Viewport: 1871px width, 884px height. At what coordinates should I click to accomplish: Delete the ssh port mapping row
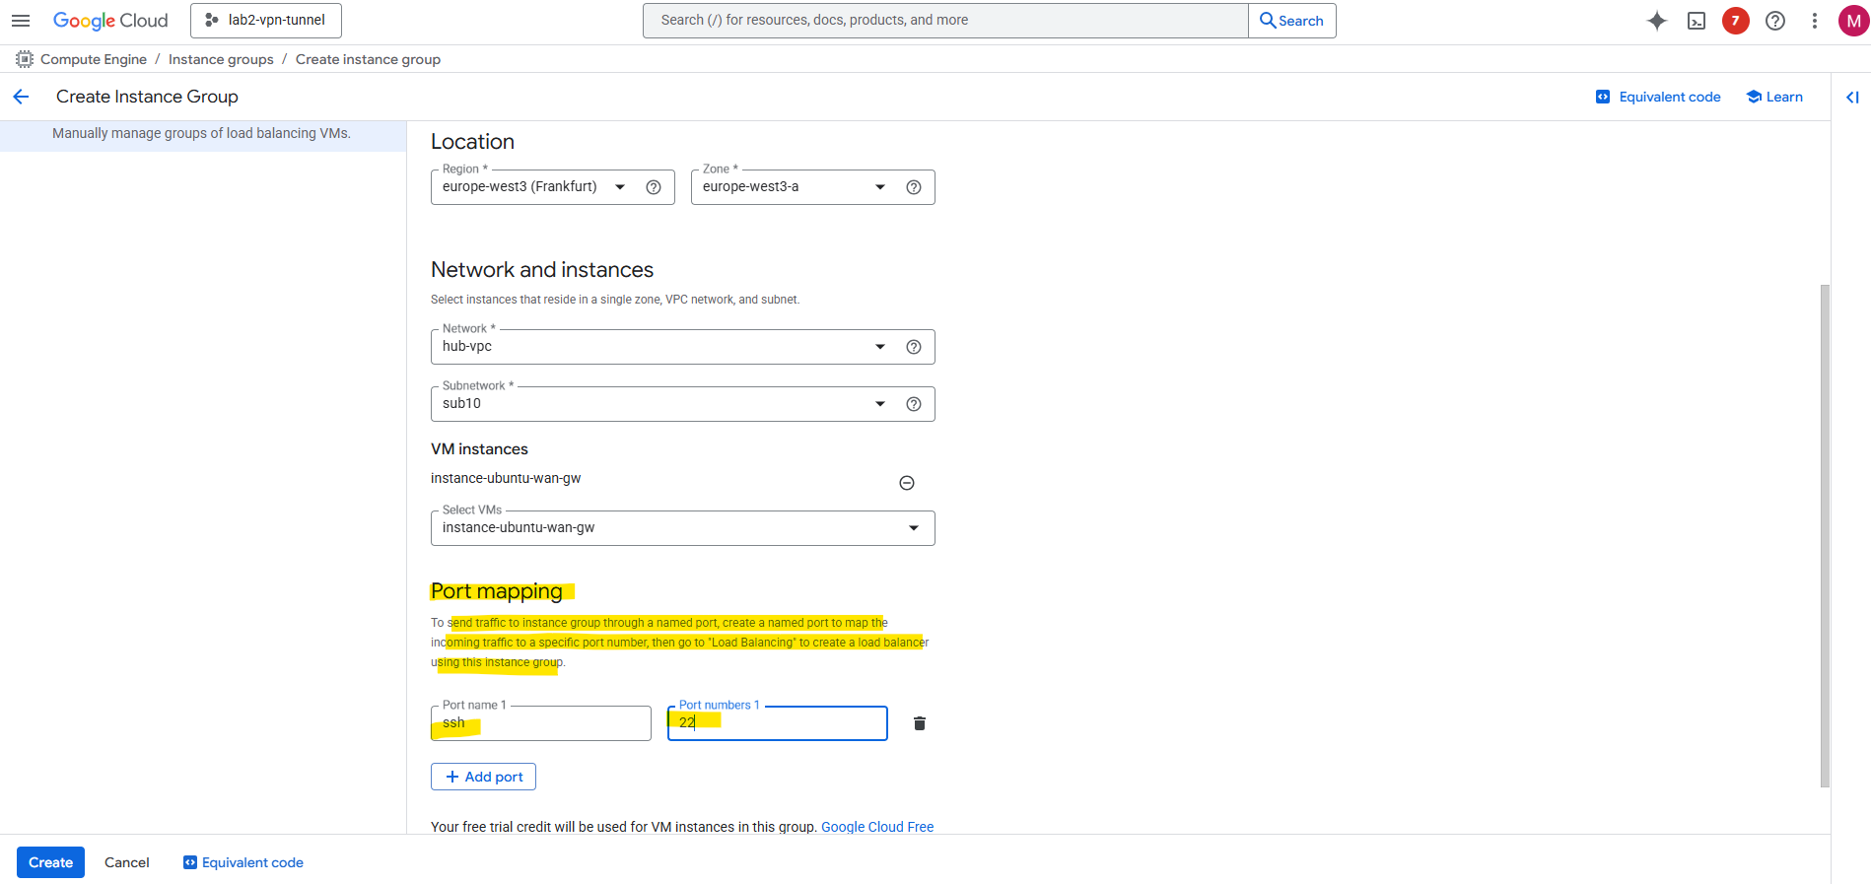click(x=920, y=723)
